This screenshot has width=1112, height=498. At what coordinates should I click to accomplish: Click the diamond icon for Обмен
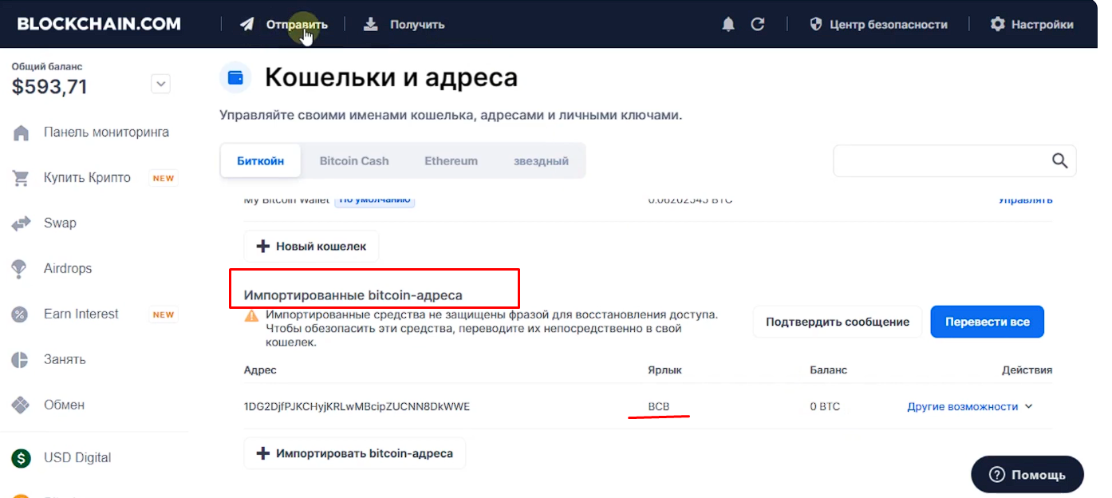(21, 406)
